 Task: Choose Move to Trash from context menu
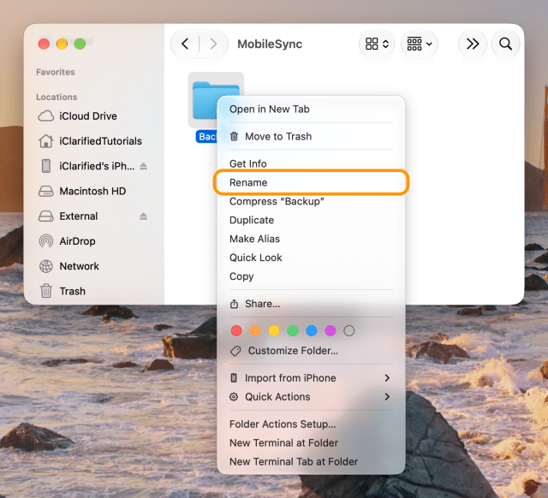click(311, 137)
